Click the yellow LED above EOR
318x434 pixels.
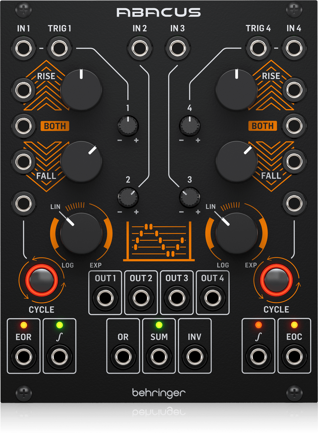(24, 325)
